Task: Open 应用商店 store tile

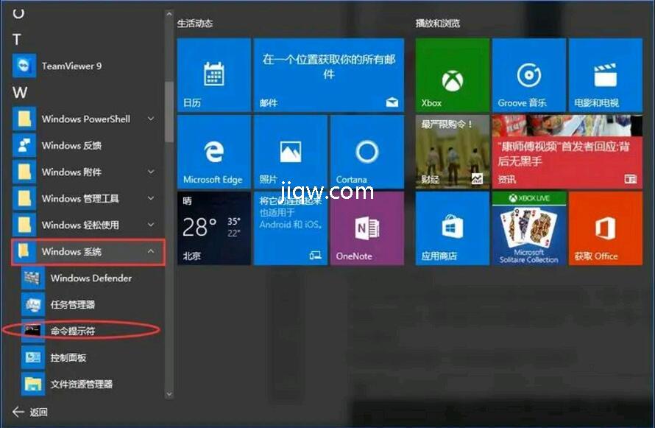Action: tap(452, 228)
